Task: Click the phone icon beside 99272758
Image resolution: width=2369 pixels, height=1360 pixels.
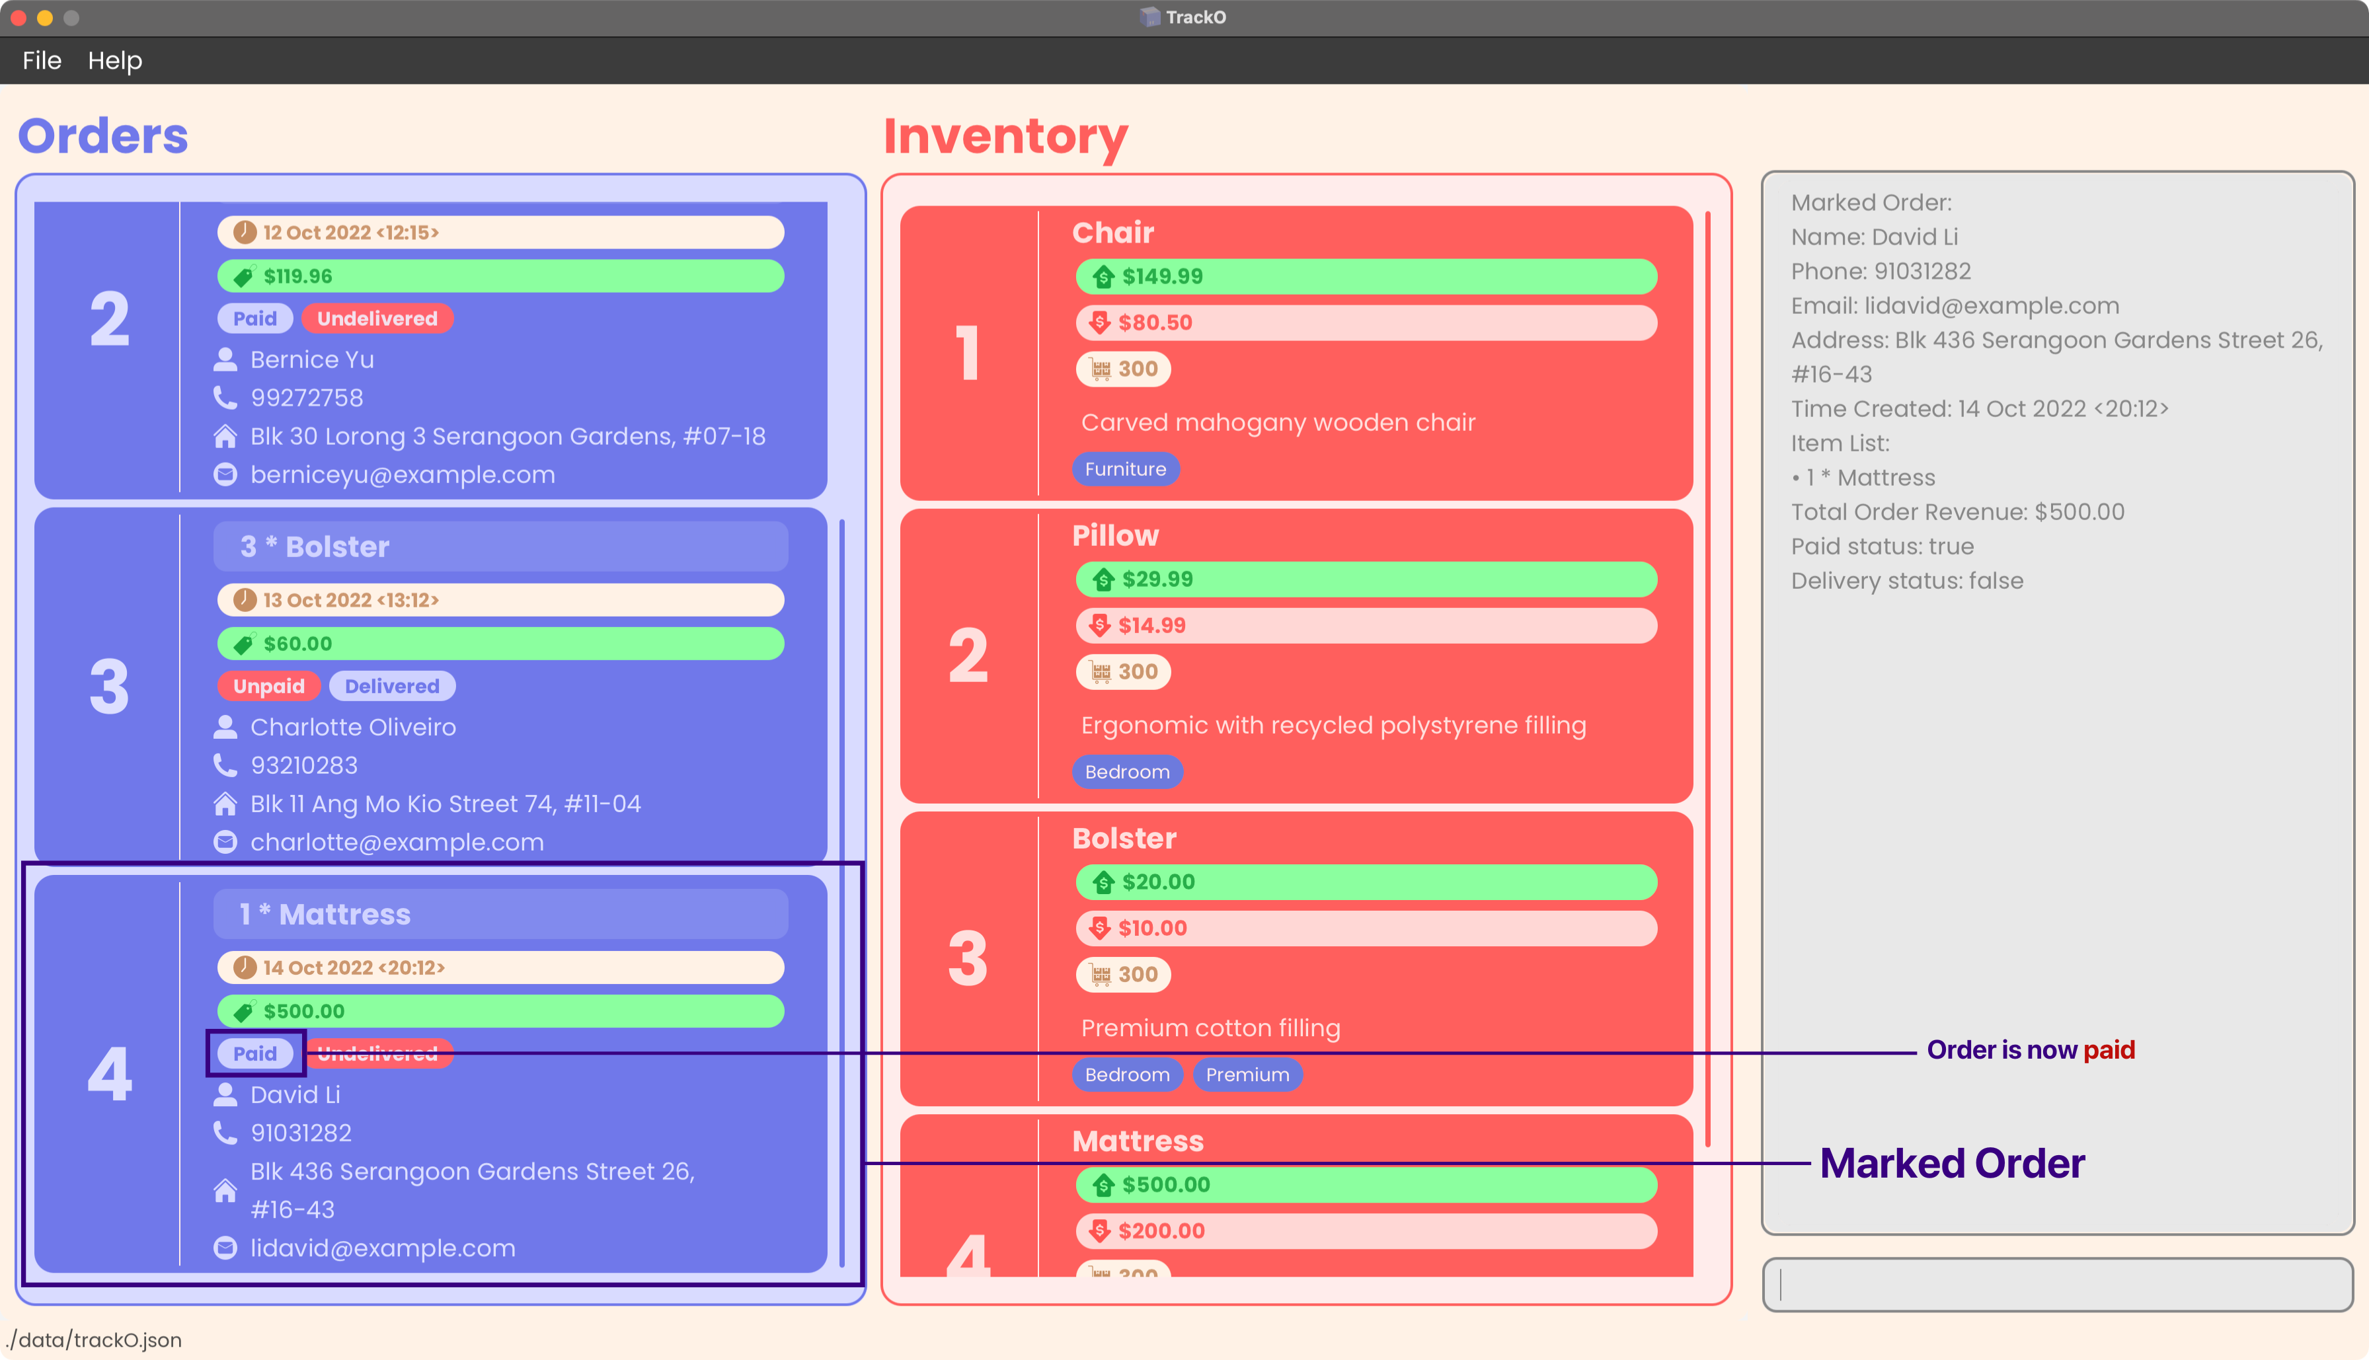Action: 225,398
